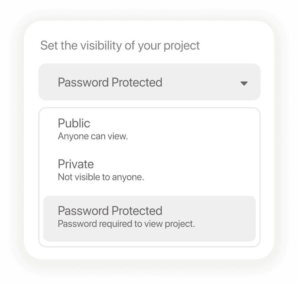Screen dimensions: 297x285
Task: Click the 'Set the visibility of your project' heading
Action: pyautogui.click(x=120, y=46)
